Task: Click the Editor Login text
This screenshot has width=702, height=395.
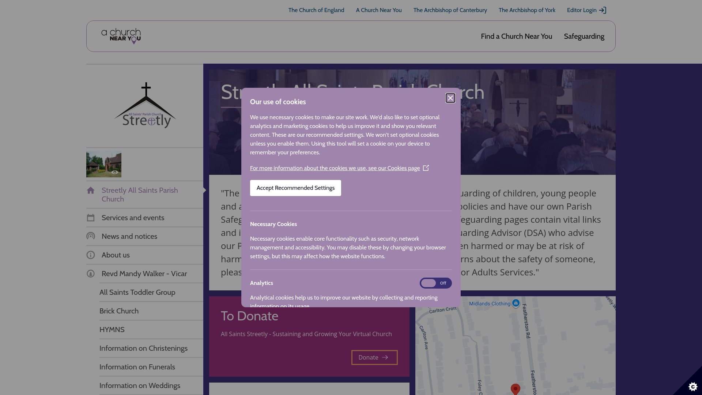Action: pyautogui.click(x=581, y=10)
